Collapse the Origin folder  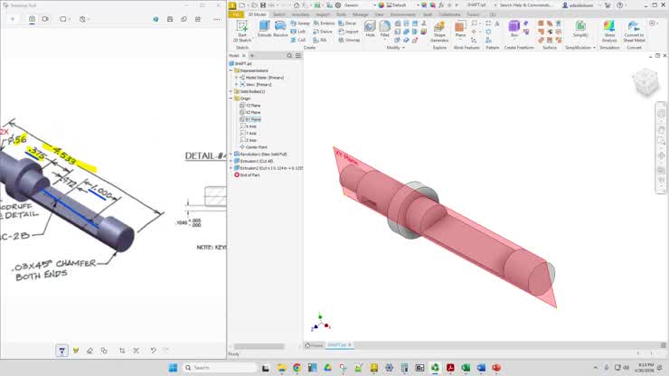[x=231, y=99]
